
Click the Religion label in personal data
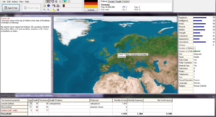(x=182, y=86)
